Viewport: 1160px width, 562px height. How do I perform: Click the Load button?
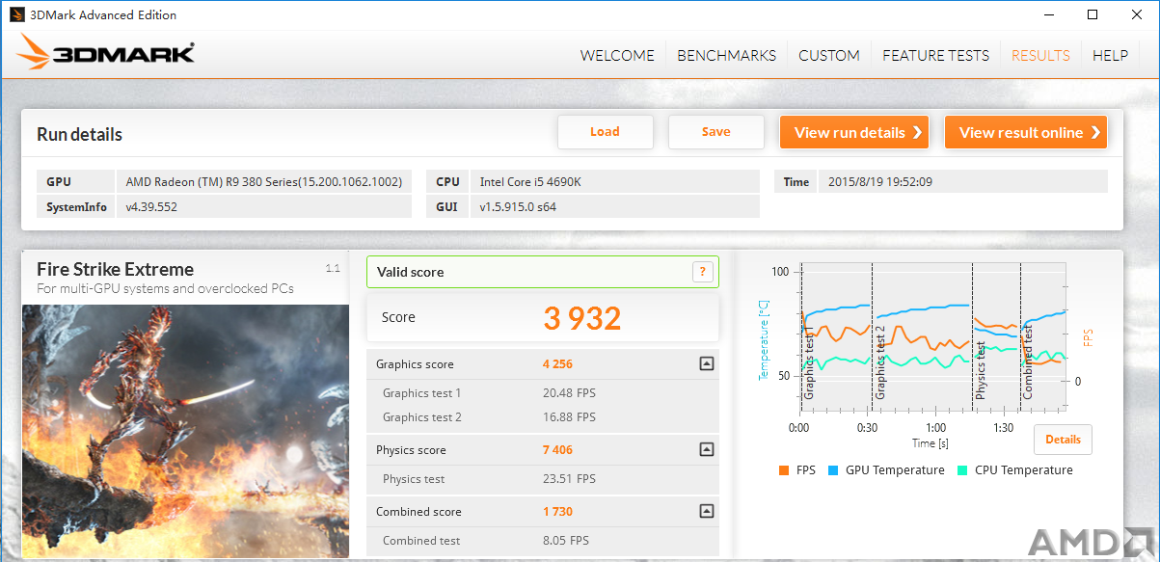tap(606, 132)
